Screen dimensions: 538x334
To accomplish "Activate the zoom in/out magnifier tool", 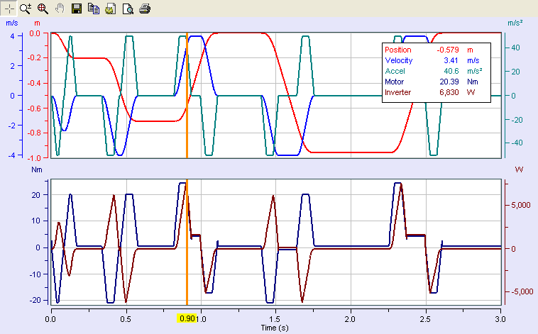I will 26,9.
